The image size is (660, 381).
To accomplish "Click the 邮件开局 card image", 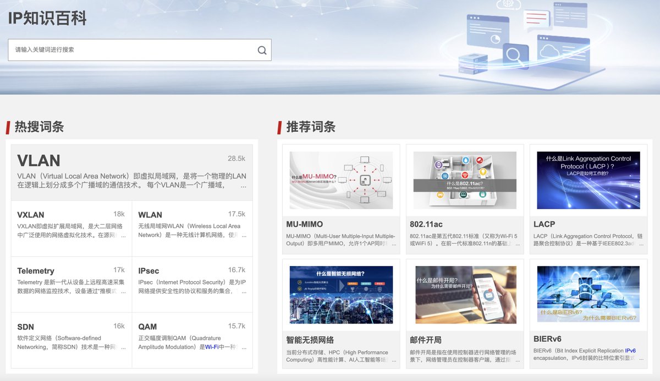I will [x=465, y=294].
